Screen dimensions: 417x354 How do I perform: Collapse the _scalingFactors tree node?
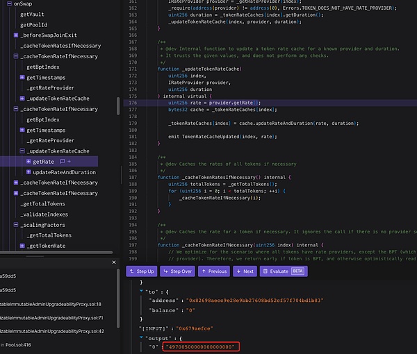(x=16, y=225)
